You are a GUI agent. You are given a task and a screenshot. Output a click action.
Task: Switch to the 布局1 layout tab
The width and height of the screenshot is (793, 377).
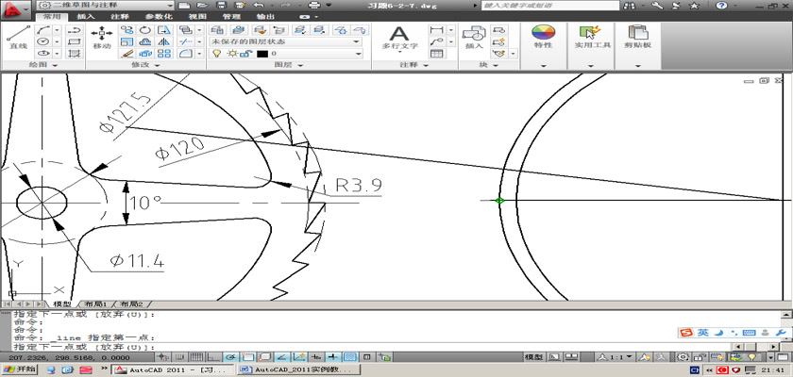95,304
